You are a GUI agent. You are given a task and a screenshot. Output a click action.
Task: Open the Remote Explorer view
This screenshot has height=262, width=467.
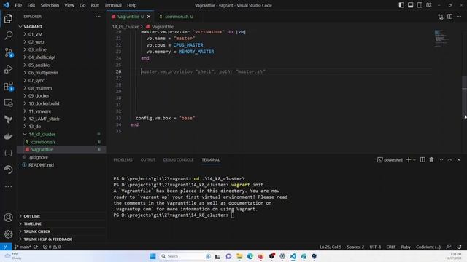pyautogui.click(x=8, y=103)
